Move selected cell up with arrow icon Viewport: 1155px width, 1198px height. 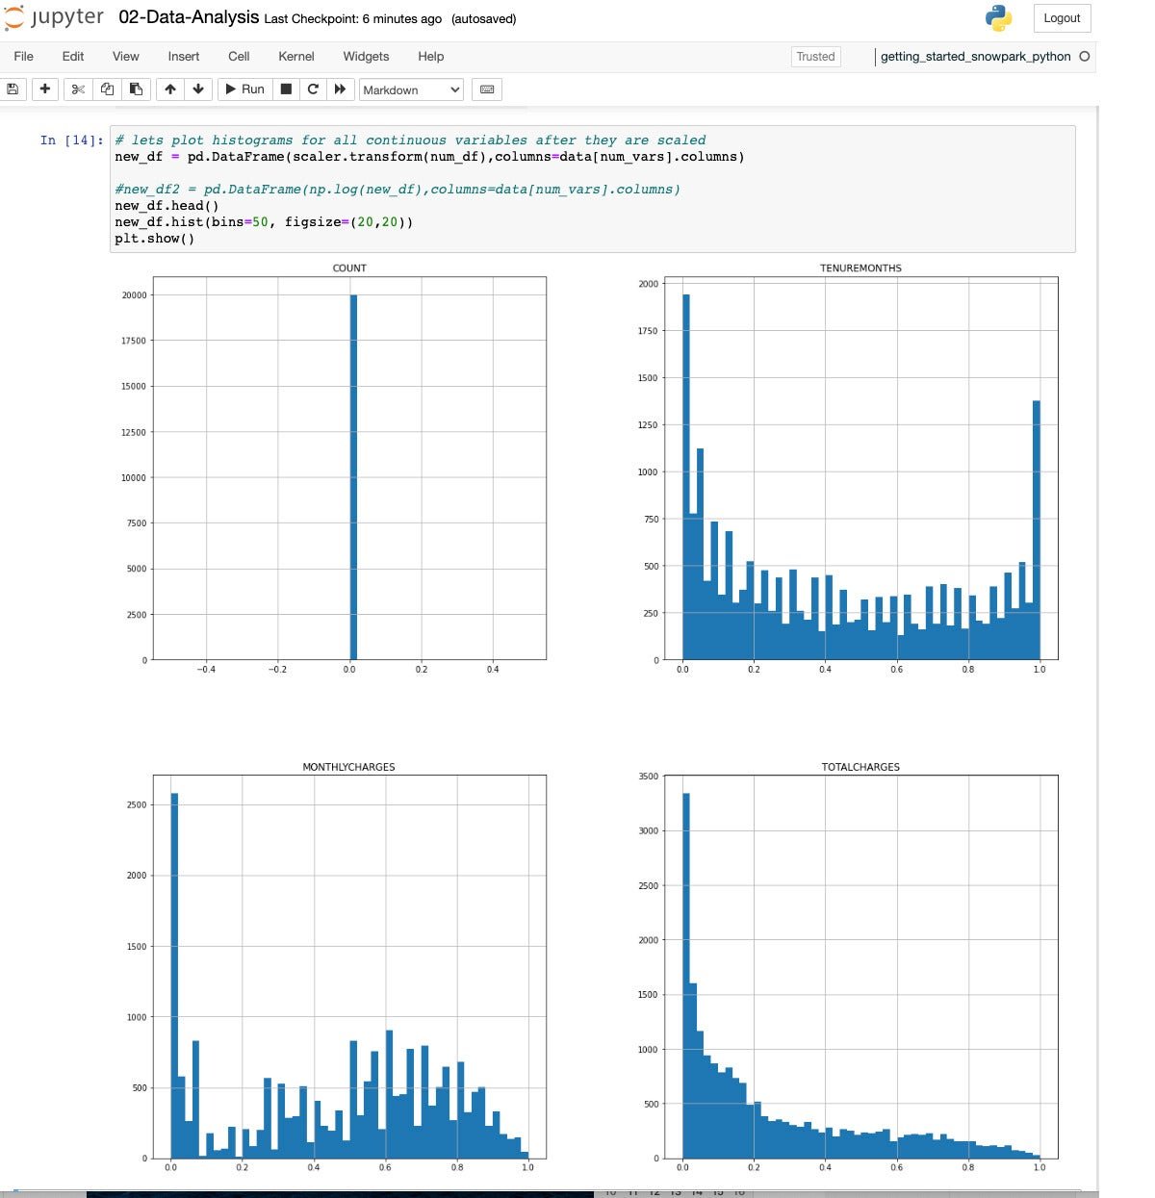(170, 89)
